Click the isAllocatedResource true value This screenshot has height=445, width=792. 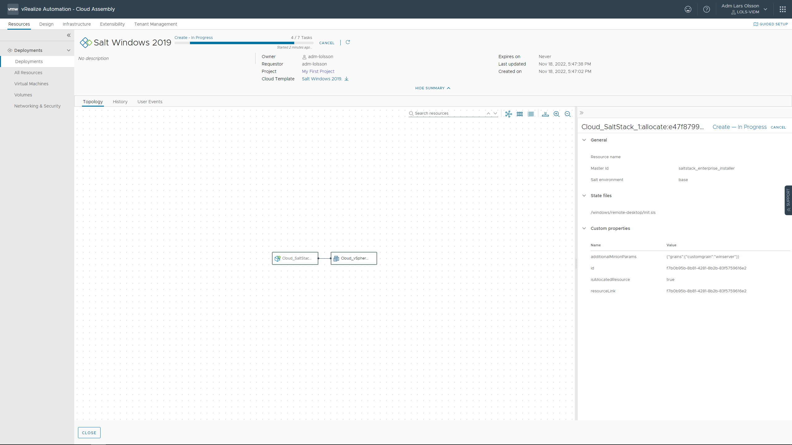pos(670,280)
